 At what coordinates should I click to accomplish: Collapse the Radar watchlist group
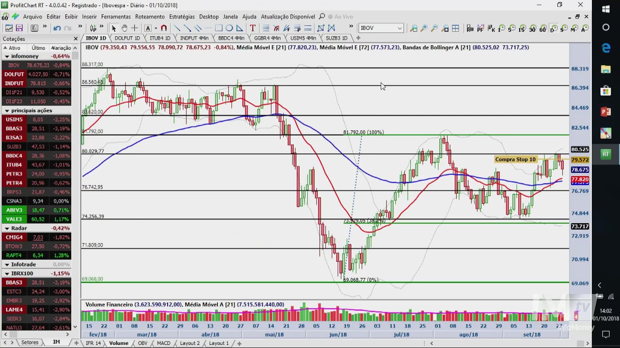tap(7, 228)
